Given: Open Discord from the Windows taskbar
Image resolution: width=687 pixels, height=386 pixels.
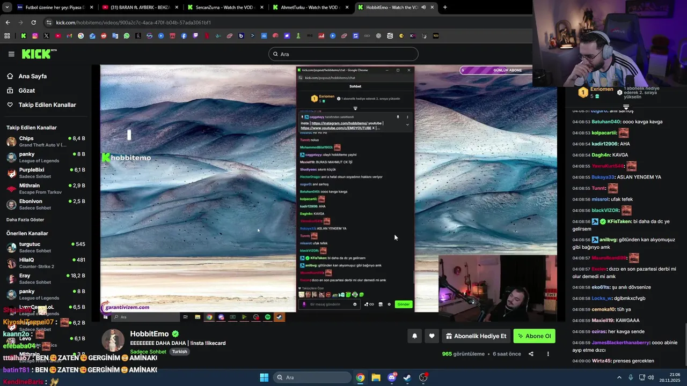Looking at the screenshot, I should coord(392,377).
